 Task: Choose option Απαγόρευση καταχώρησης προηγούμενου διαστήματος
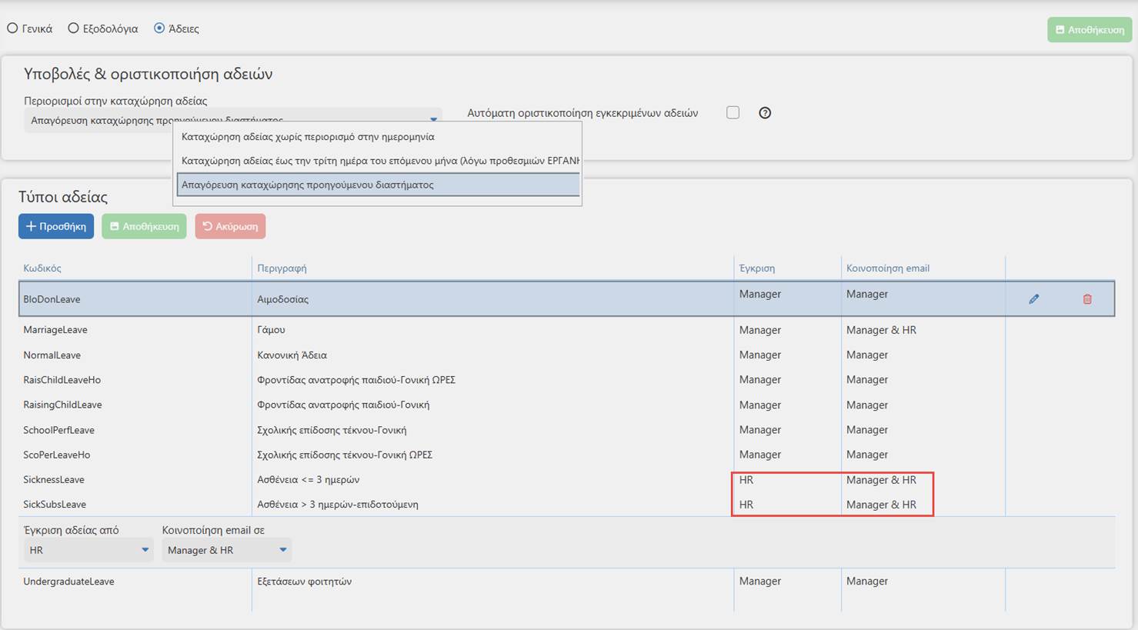coord(378,185)
